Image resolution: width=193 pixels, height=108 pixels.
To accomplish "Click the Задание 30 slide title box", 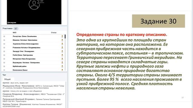I will (158, 21).
